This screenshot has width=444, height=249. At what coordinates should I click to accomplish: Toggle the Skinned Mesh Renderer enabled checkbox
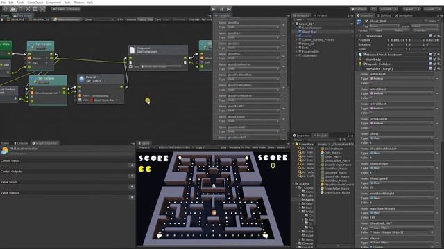364,55
